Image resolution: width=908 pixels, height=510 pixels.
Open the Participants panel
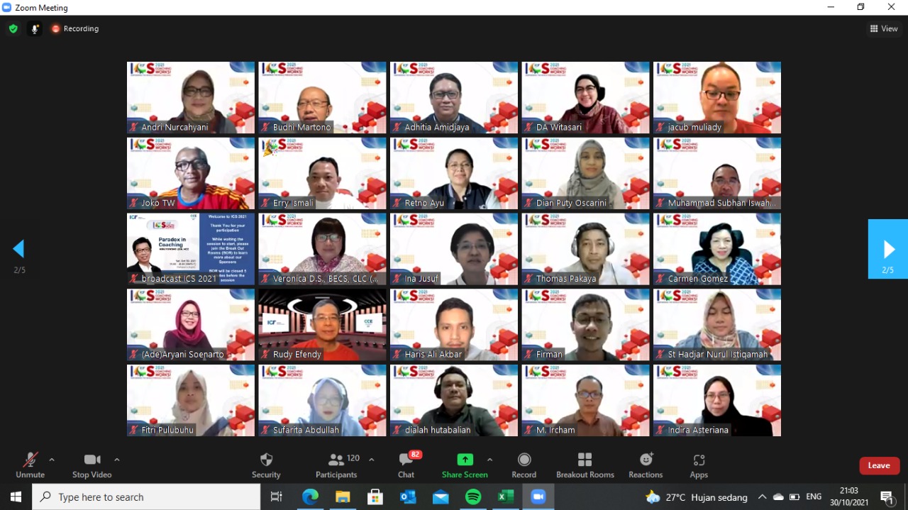pos(336,465)
